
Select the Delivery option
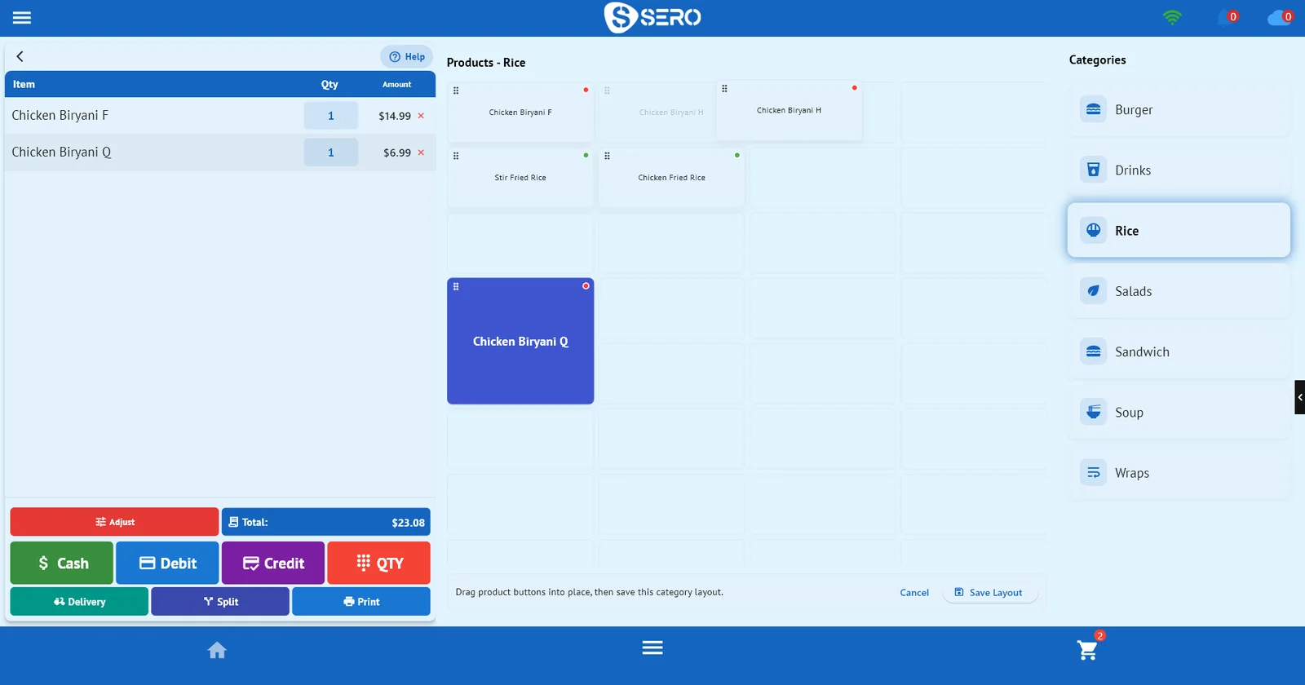point(79,601)
